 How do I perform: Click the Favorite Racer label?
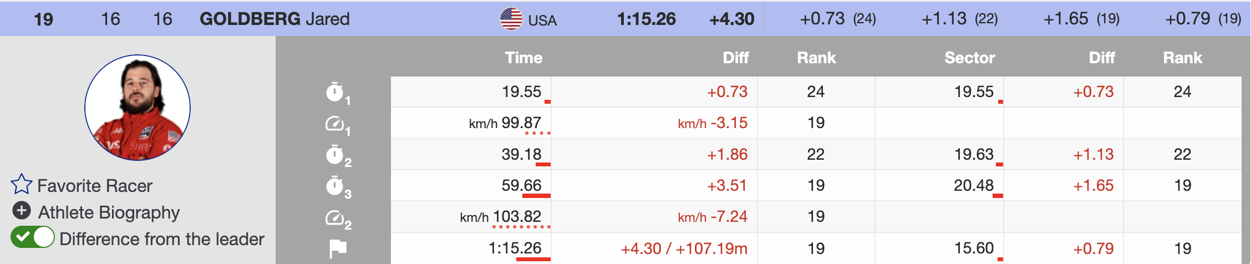[x=95, y=186]
